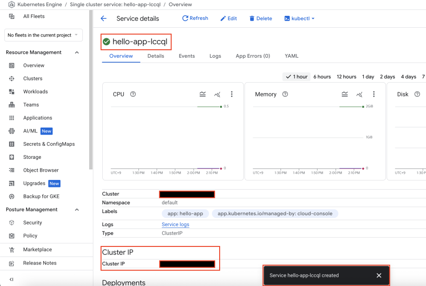
Task: Select the 12 hours time range
Action: point(346,77)
